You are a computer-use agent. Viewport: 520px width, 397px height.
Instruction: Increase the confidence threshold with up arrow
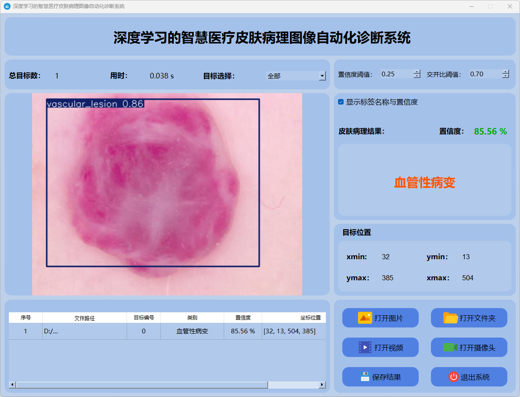tap(417, 72)
